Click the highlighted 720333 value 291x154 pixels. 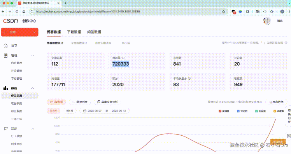(x=121, y=64)
